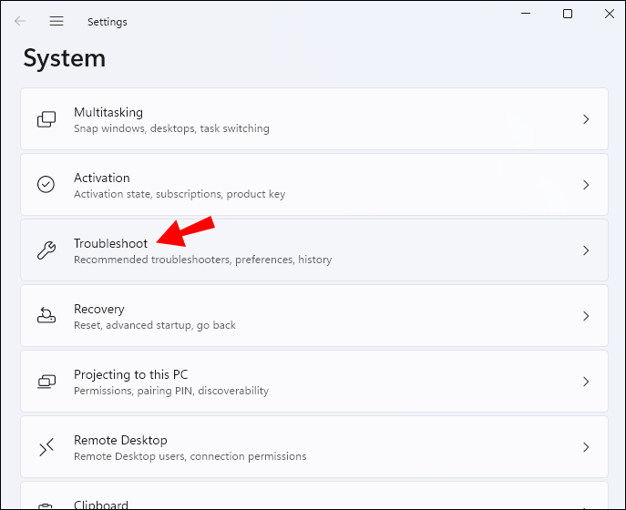Select the Multitasking settings label
The image size is (626, 510).
point(108,112)
